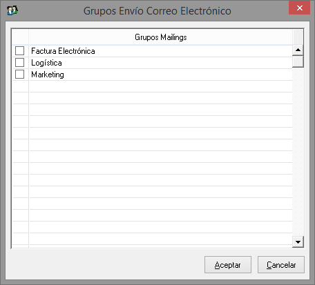The width and height of the screenshot is (315, 285).
Task: Click the application icon in title bar
Action: click(x=12, y=10)
